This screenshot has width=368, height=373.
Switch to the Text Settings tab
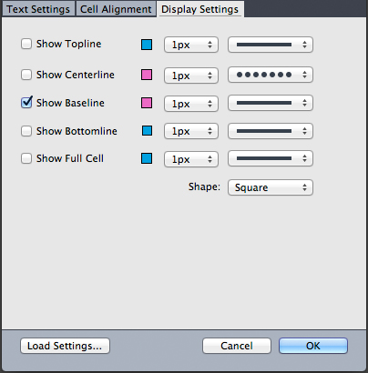pyautogui.click(x=38, y=9)
